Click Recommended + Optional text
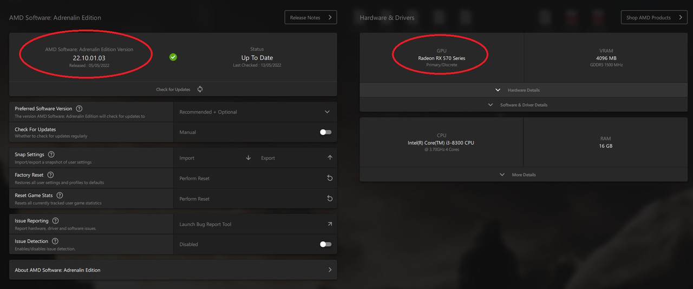This screenshot has width=693, height=289. click(x=208, y=112)
